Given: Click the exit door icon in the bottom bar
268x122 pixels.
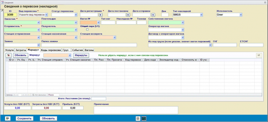Looking at the screenshot, I should tap(8, 118).
